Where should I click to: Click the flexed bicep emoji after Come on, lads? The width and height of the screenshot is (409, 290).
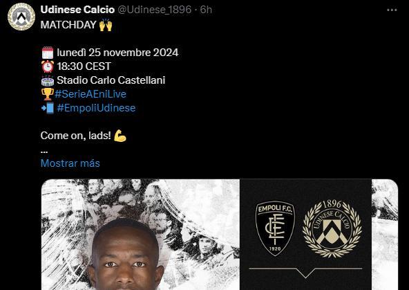coord(120,136)
